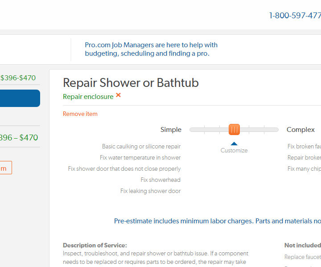This screenshot has height=267, width=321.
Task: Click the Repair Shower or Bathtub heading
Action: pyautogui.click(x=131, y=83)
